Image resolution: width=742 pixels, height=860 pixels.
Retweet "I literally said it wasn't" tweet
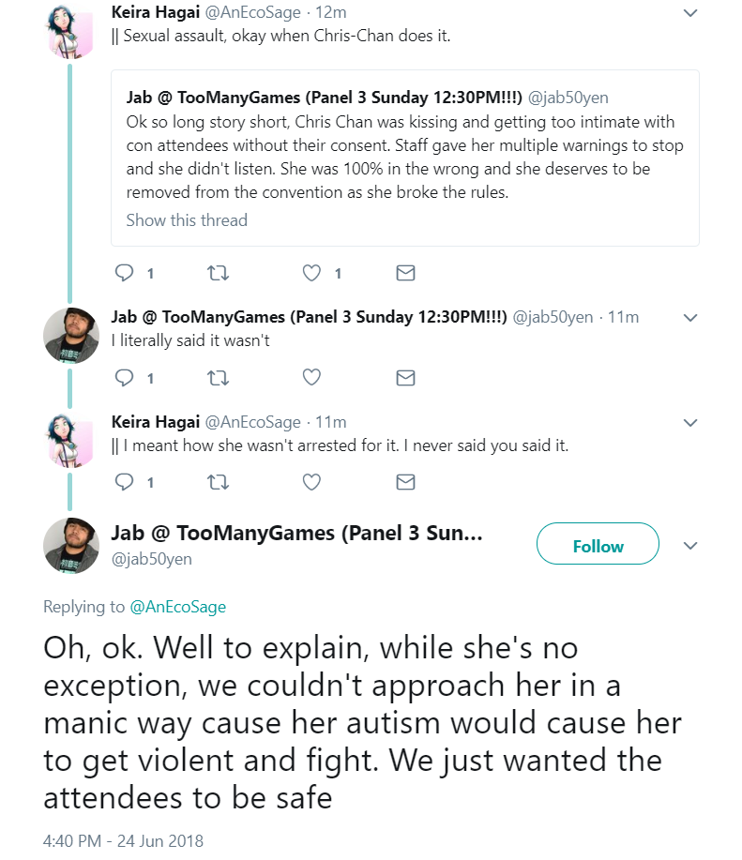pyautogui.click(x=218, y=377)
